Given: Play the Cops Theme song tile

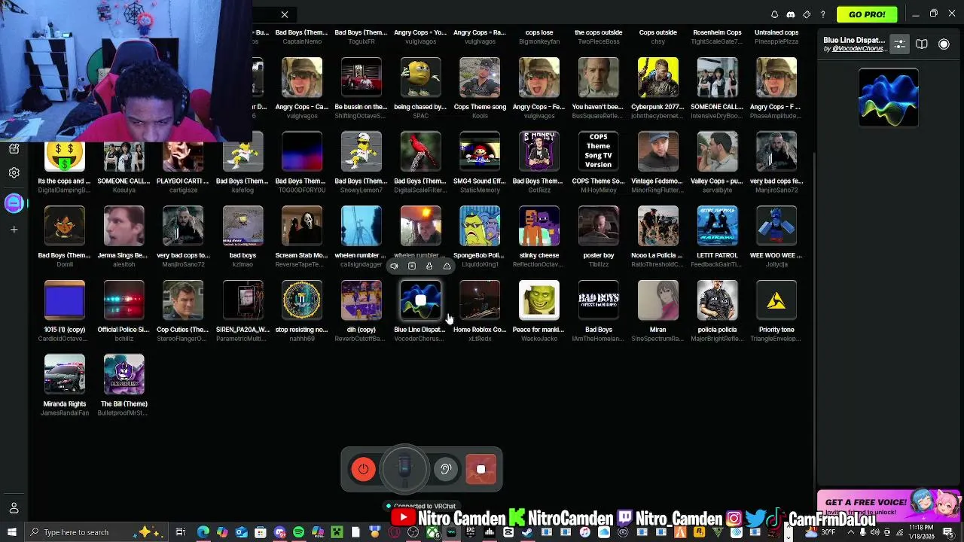Looking at the screenshot, I should tap(480, 78).
